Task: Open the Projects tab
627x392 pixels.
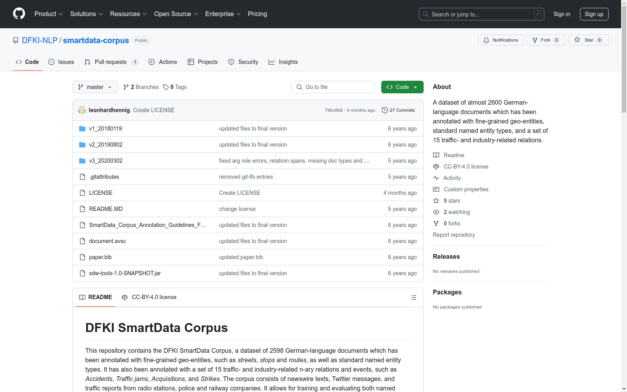Action: coord(203,62)
